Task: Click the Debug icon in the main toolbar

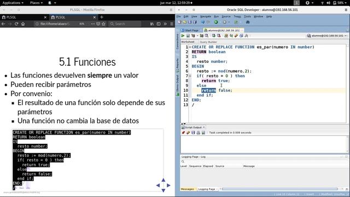Action: tap(225, 22)
